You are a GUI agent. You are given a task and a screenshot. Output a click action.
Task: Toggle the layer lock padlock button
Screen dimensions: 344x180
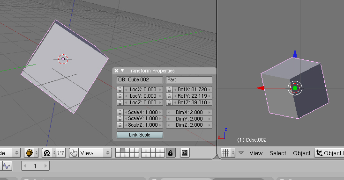(171, 152)
